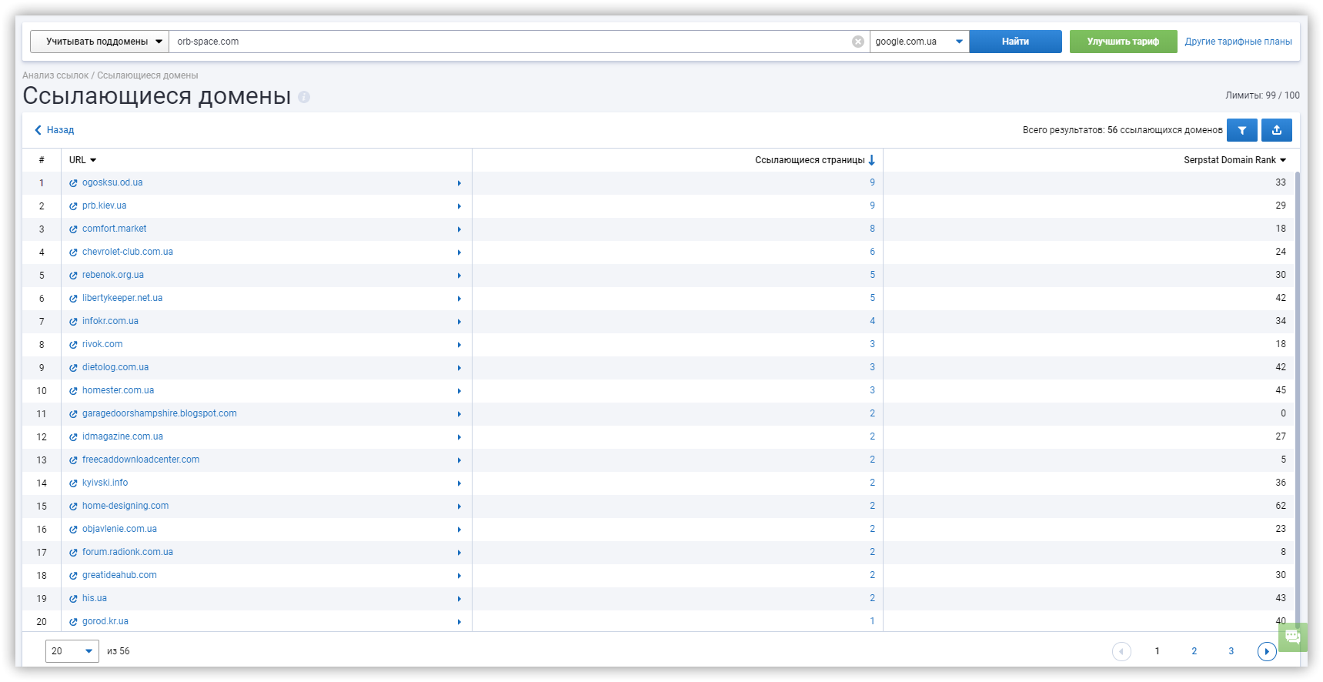Image resolution: width=1323 pixels, height=682 pixels.
Task: Open libertykeeper.net.ua external link icon
Action: 73,299
